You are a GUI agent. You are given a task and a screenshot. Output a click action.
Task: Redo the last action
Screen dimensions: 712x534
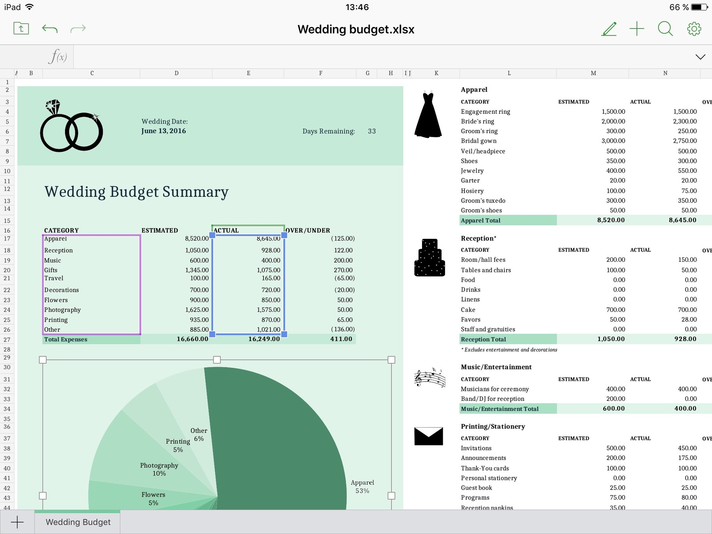click(78, 28)
